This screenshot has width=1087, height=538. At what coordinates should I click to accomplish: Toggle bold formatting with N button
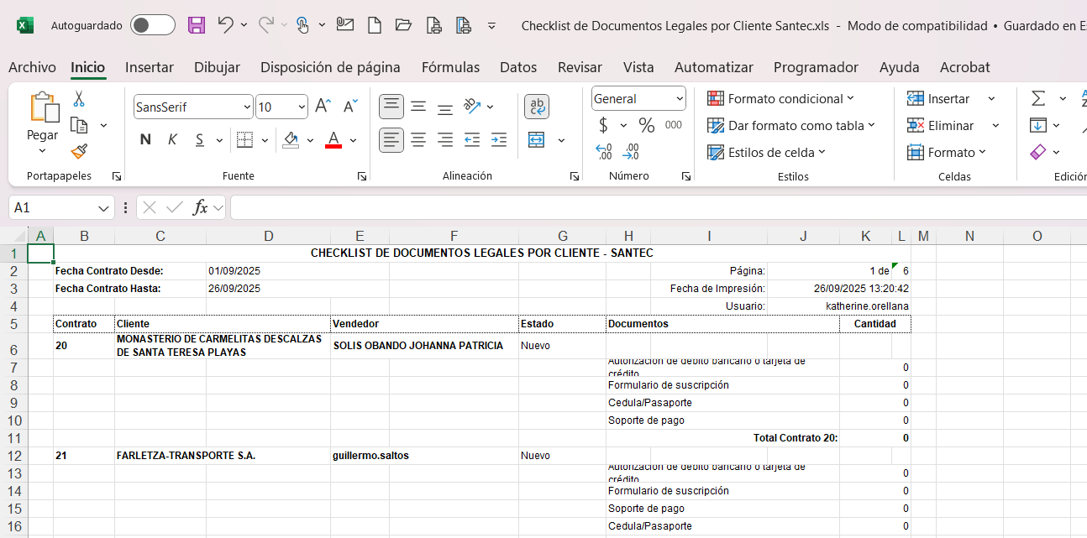tap(145, 139)
